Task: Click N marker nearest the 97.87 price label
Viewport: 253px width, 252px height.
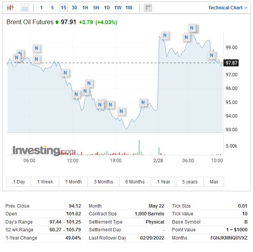Action: coord(212,55)
